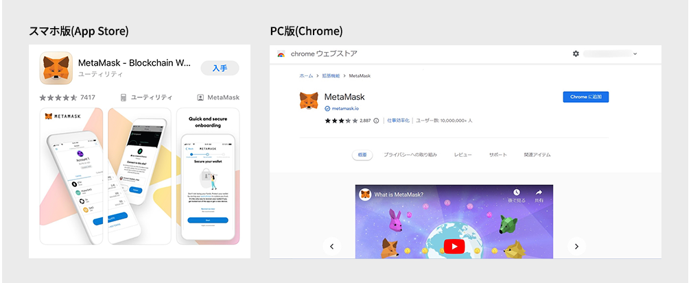Select the 概要 tab
691x283 pixels.
[x=362, y=155]
